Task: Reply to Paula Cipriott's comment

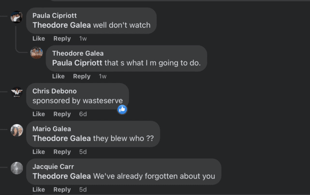Action: 62,38
